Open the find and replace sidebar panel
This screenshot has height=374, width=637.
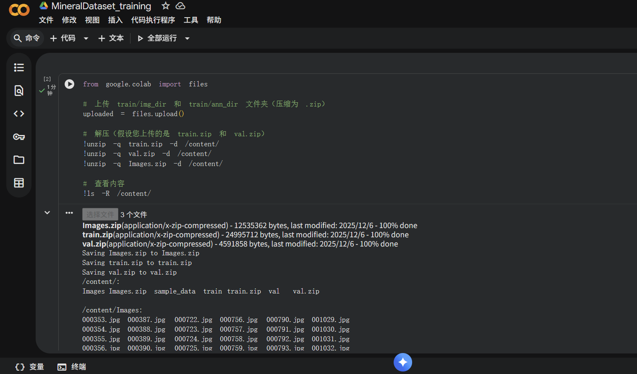pos(19,91)
